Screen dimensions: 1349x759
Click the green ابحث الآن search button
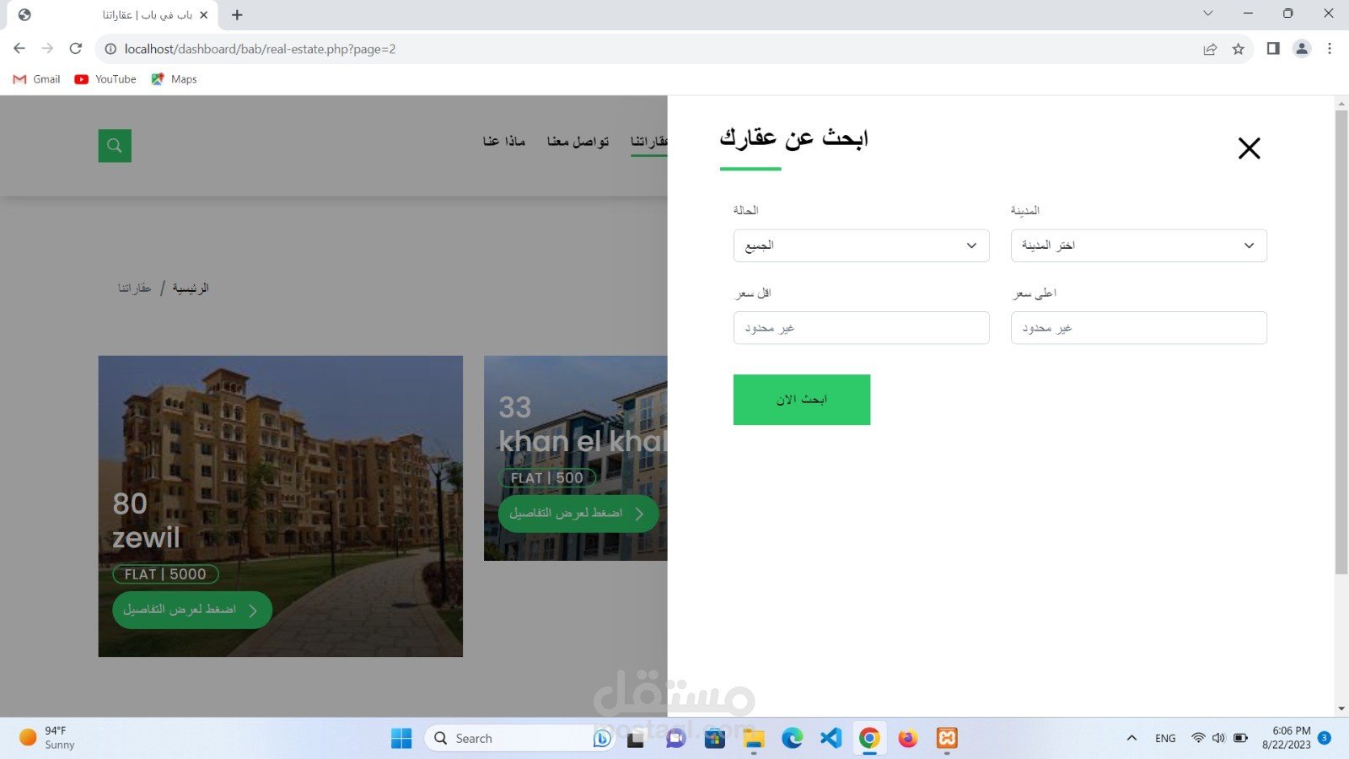801,400
